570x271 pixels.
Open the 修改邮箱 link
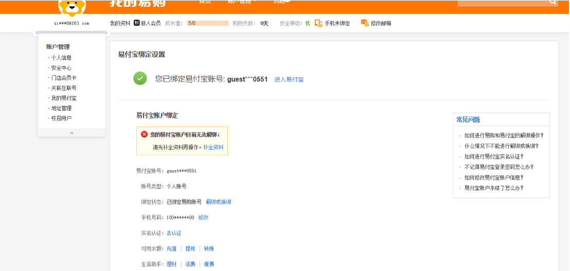pos(381,23)
